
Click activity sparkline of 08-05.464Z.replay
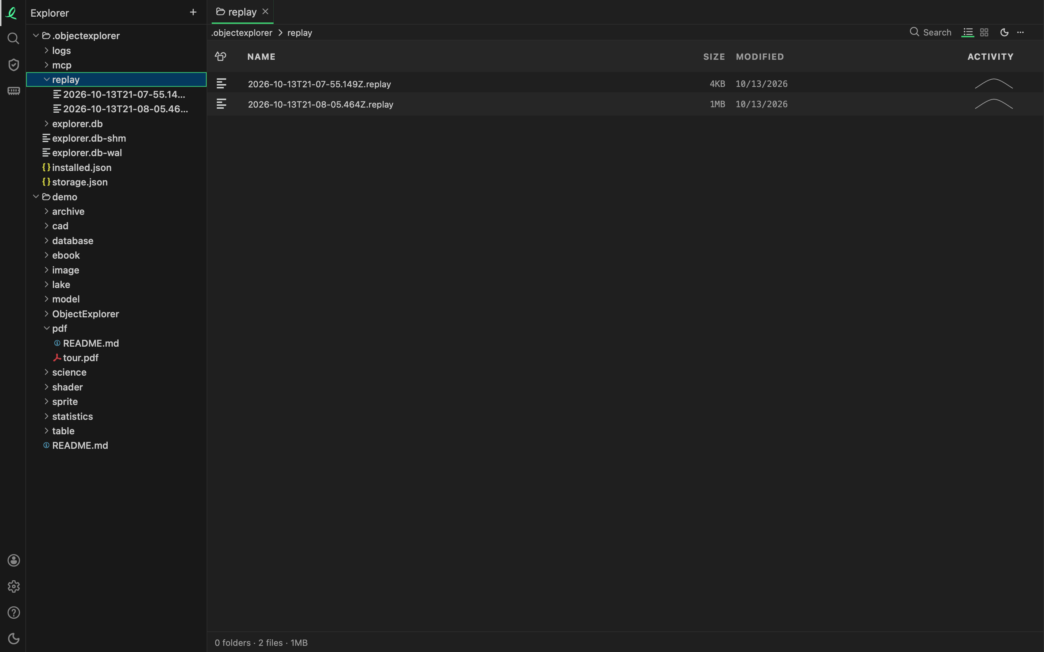pyautogui.click(x=994, y=104)
